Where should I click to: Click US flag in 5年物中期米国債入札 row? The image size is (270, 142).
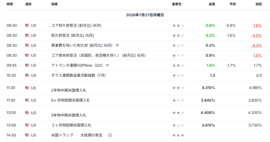pos(27,113)
